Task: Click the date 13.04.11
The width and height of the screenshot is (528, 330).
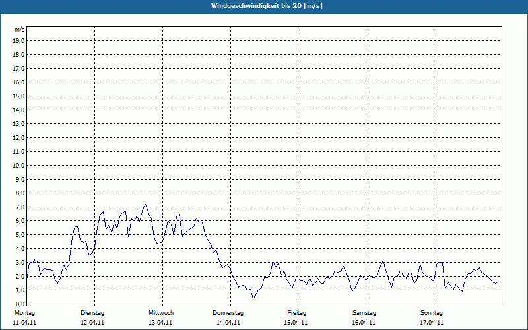Action: (x=160, y=323)
